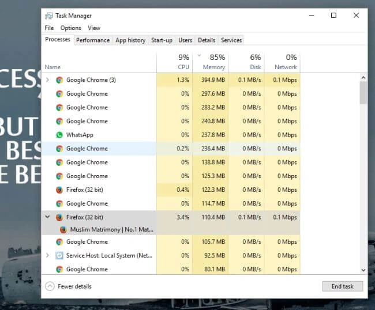Click Chrome icon of 297.6 MB process

59,94
